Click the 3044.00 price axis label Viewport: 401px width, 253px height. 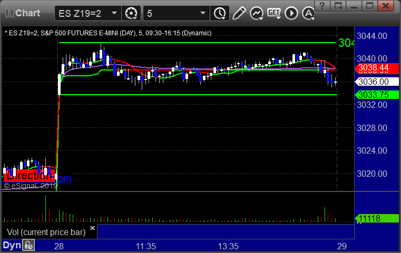[x=372, y=36]
